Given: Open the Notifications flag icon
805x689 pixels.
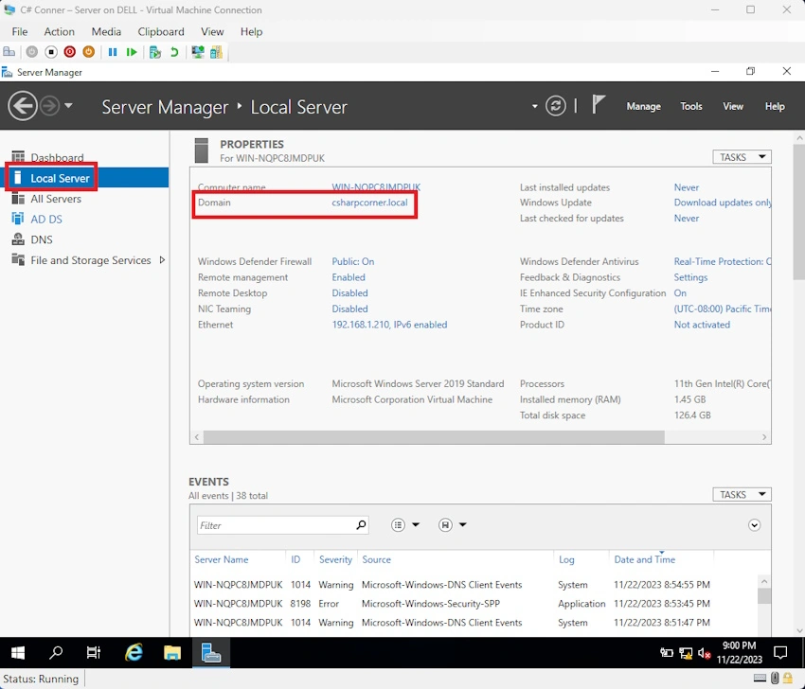Looking at the screenshot, I should [x=598, y=105].
